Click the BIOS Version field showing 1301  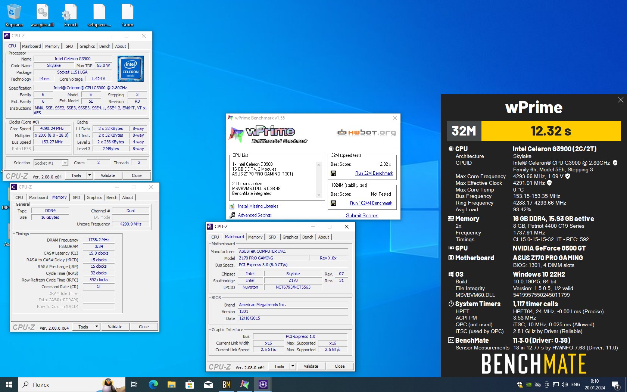pos(293,311)
